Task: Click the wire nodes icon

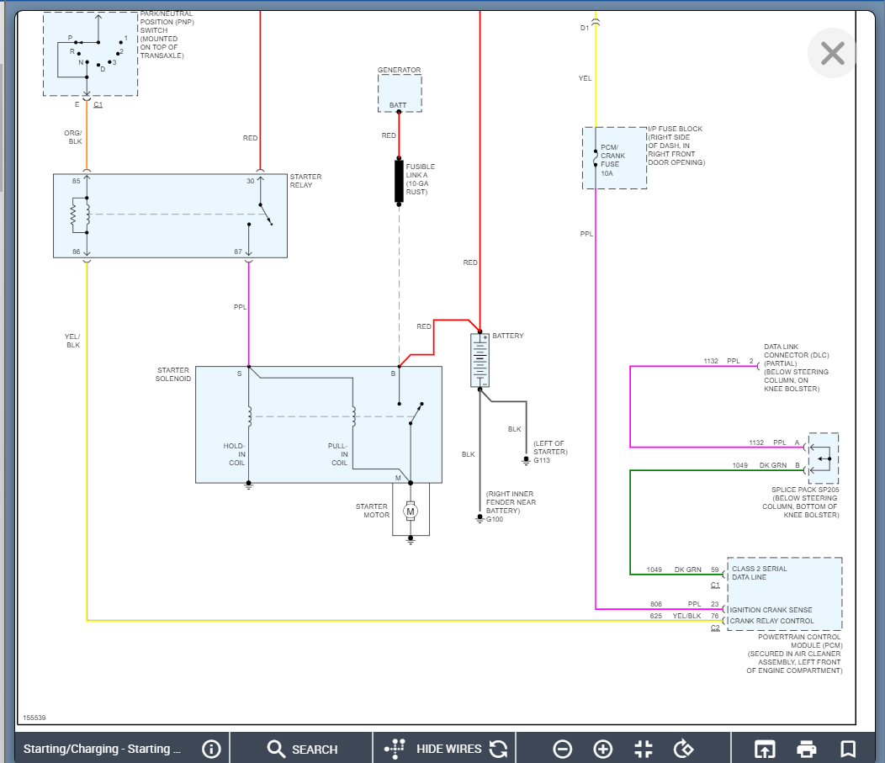Action: (x=395, y=749)
